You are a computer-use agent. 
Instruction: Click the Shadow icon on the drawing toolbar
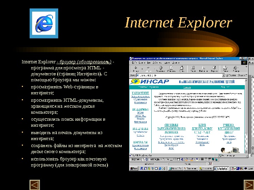pos(213,159)
